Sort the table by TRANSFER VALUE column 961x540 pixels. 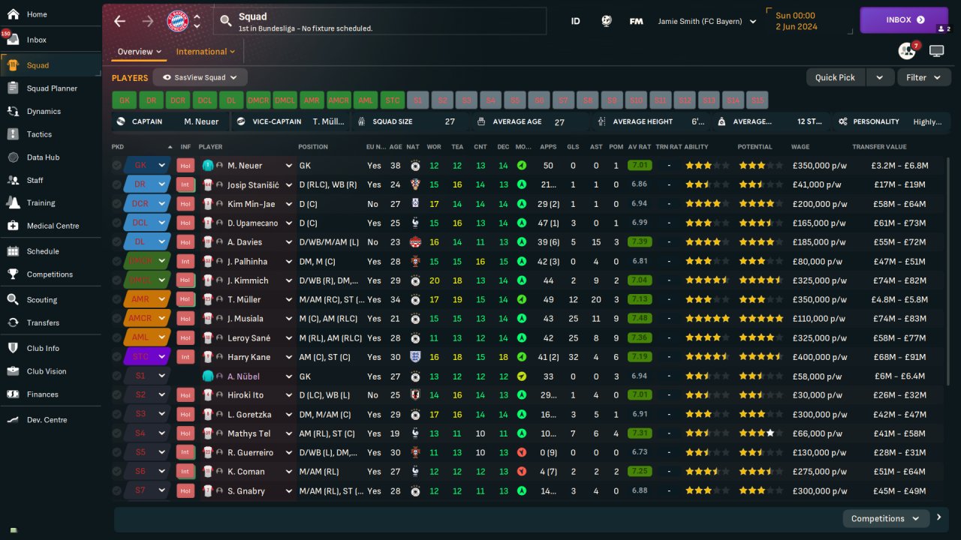879,147
